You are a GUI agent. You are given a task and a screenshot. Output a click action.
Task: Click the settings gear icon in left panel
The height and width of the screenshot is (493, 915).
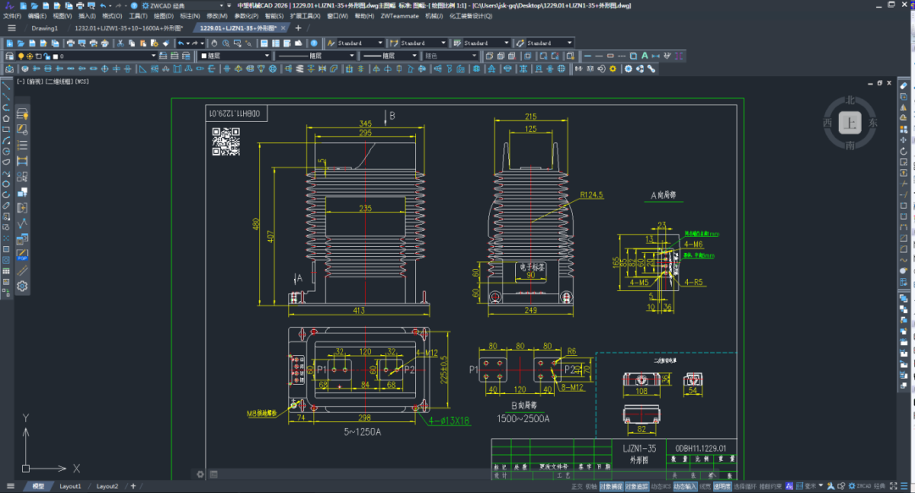(x=22, y=286)
